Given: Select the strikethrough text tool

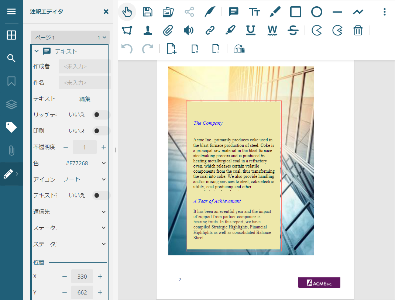Looking at the screenshot, I should click(x=293, y=30).
